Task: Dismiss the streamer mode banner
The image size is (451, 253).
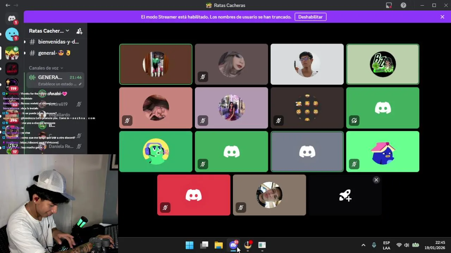Action: [442, 17]
